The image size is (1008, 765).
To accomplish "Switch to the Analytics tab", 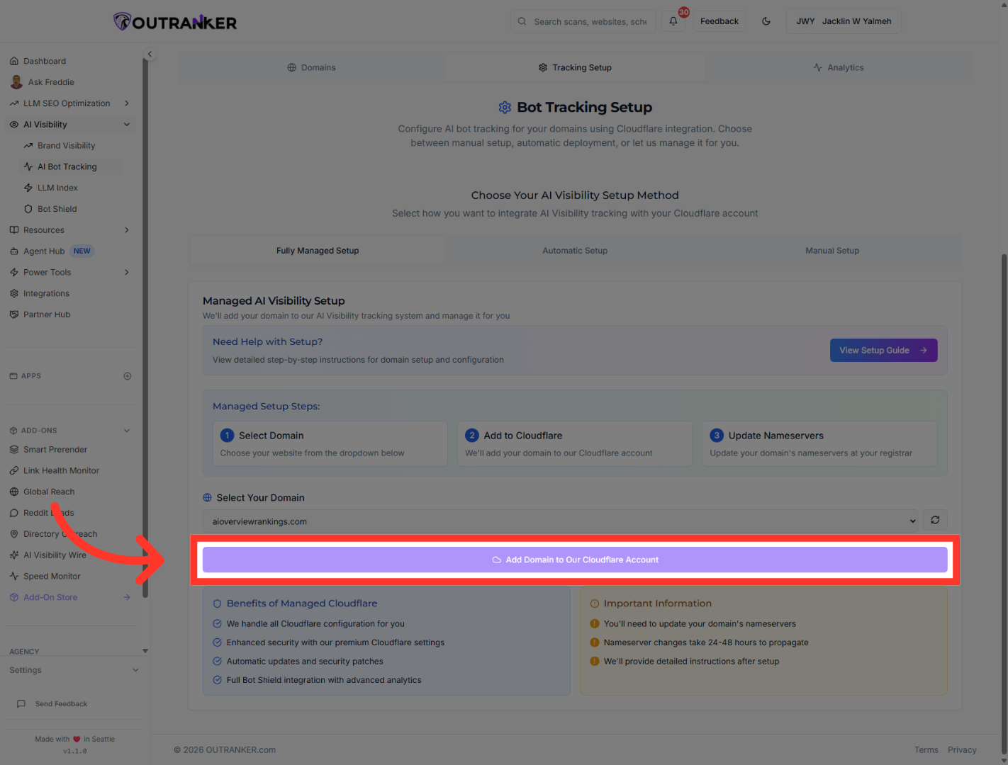I will [x=839, y=67].
